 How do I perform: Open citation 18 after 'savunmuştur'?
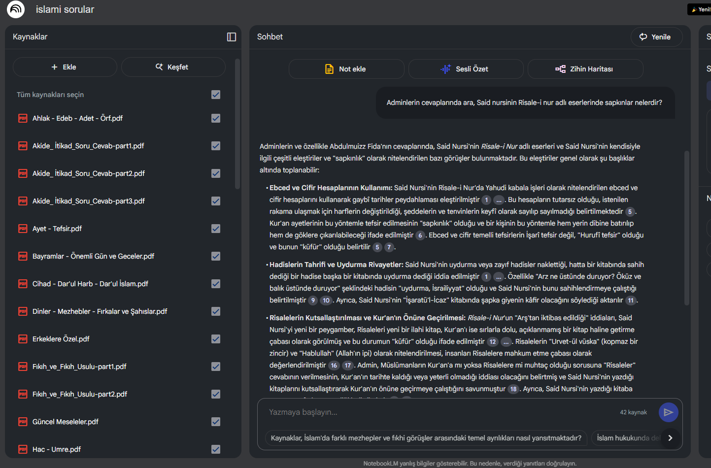pos(513,389)
